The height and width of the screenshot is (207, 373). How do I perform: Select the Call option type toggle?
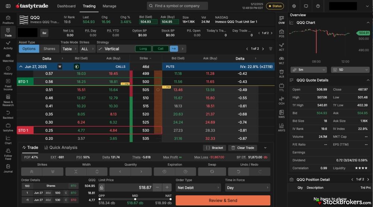[x=160, y=49]
